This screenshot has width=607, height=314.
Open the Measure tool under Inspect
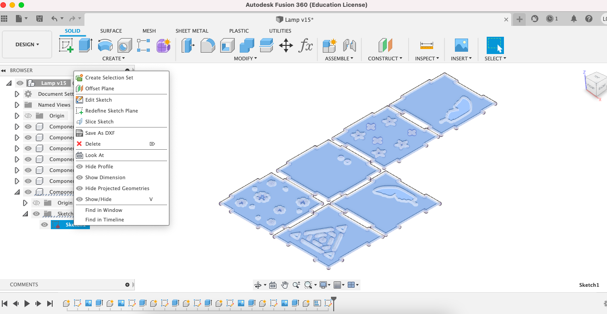tap(426, 45)
